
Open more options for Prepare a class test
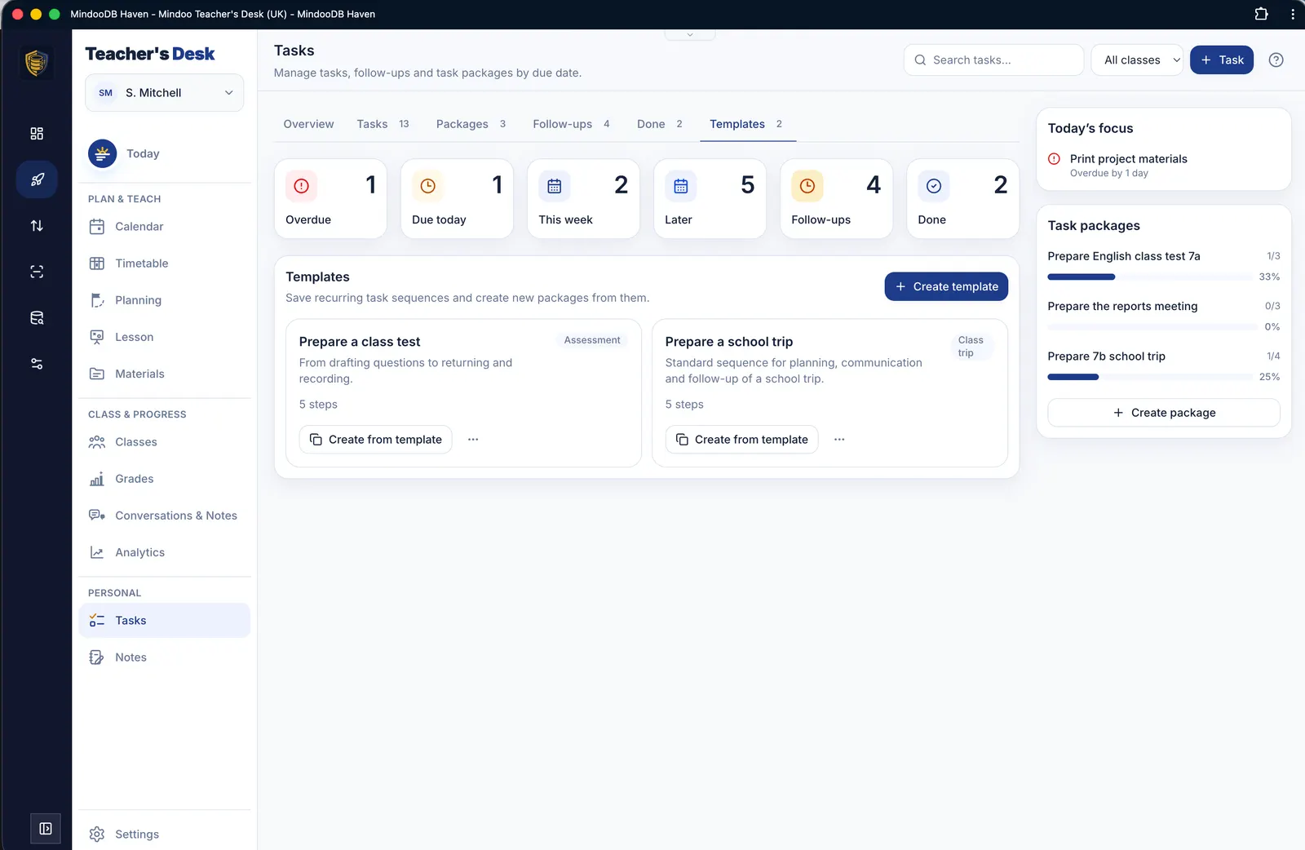(x=473, y=440)
